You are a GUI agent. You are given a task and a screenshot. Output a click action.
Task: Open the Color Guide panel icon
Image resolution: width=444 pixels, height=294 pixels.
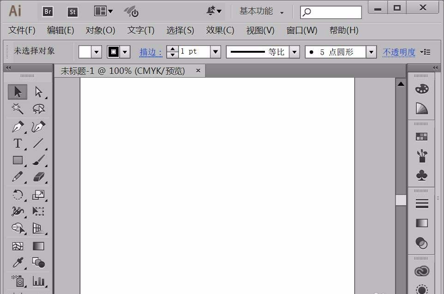click(x=422, y=109)
